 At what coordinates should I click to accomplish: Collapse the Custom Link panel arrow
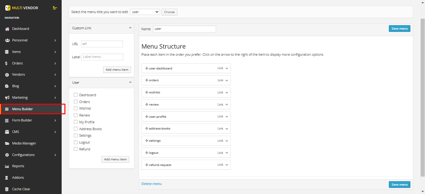coord(130,28)
